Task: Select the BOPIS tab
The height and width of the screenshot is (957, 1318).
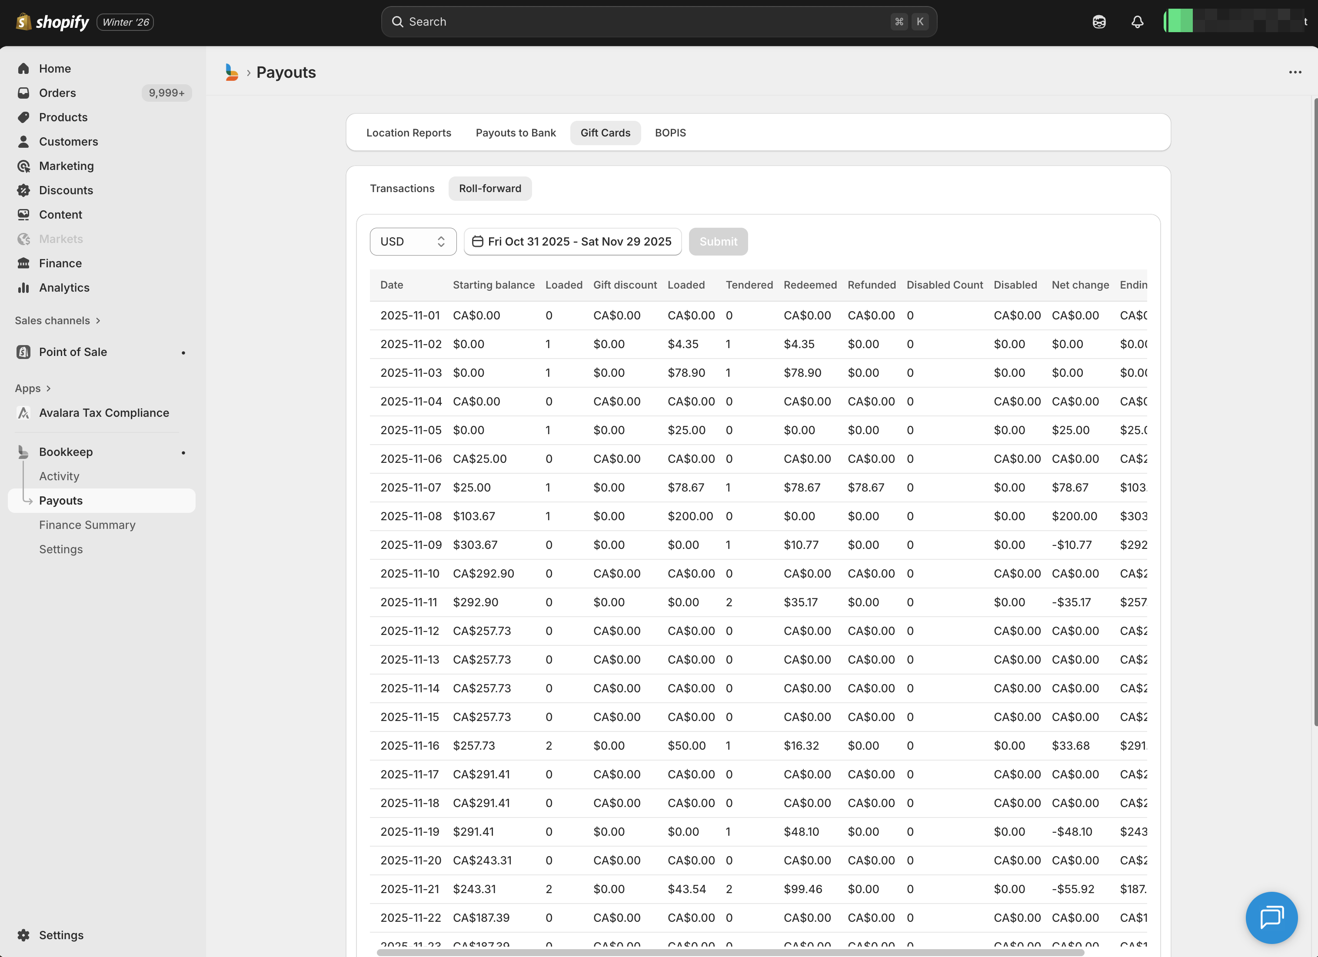Action: click(x=670, y=133)
